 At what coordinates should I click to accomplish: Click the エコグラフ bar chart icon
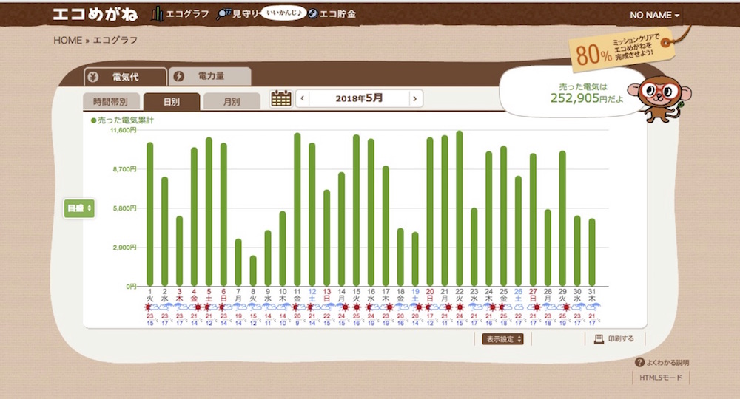[x=157, y=14]
